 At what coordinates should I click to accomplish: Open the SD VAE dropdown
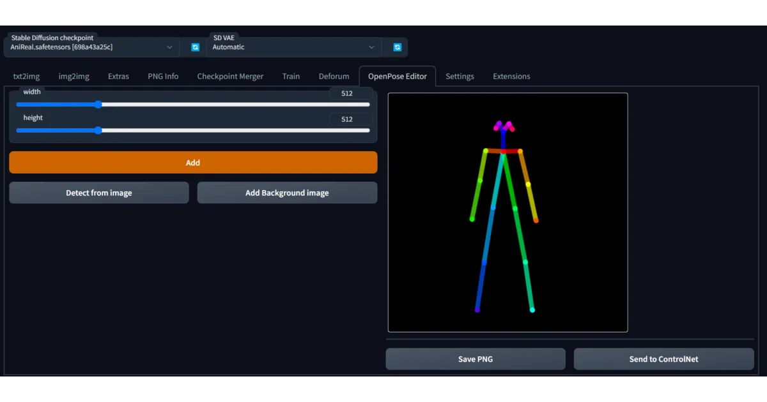pyautogui.click(x=294, y=47)
